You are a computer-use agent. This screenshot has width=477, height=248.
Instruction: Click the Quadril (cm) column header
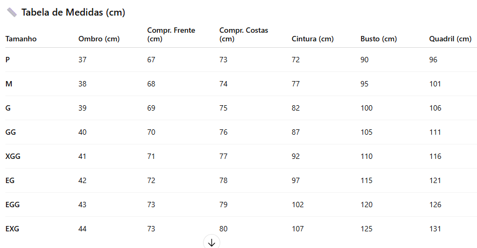click(450, 39)
